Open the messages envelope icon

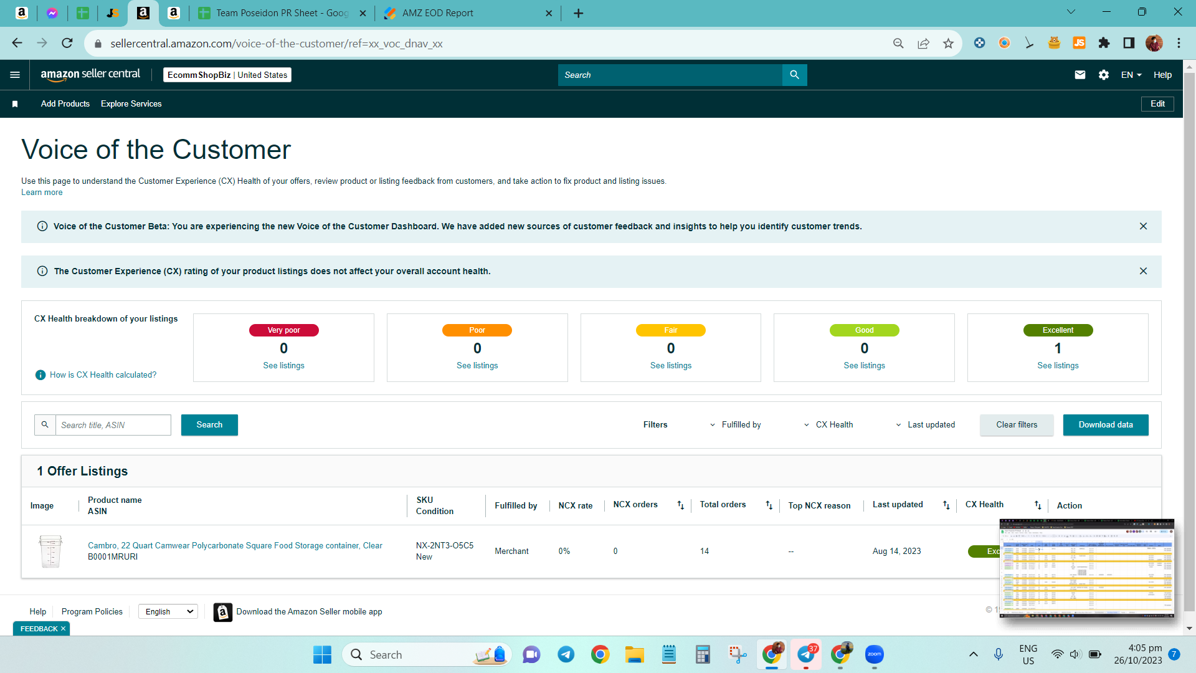pyautogui.click(x=1080, y=75)
